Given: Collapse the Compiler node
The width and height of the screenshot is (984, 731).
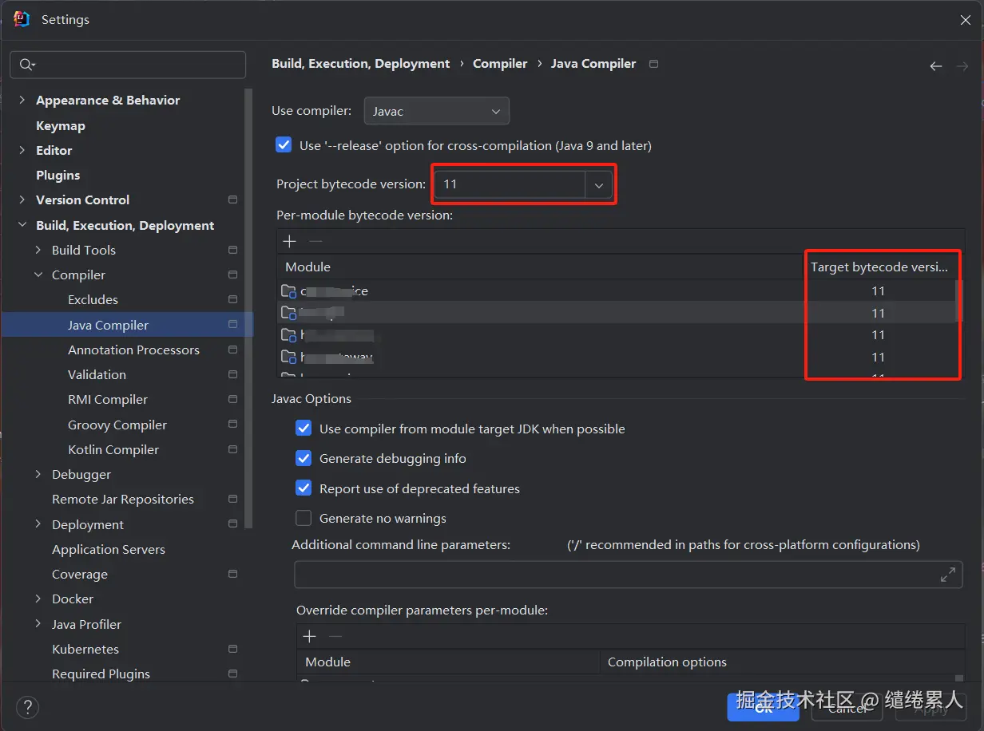Looking at the screenshot, I should point(38,275).
